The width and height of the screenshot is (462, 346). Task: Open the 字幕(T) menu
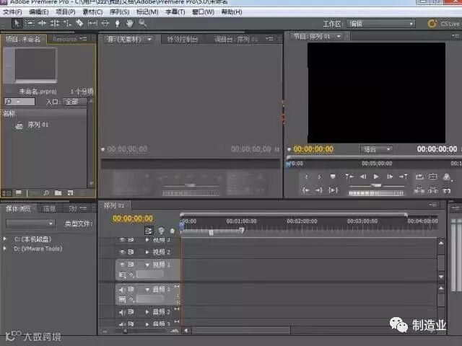[x=175, y=12]
